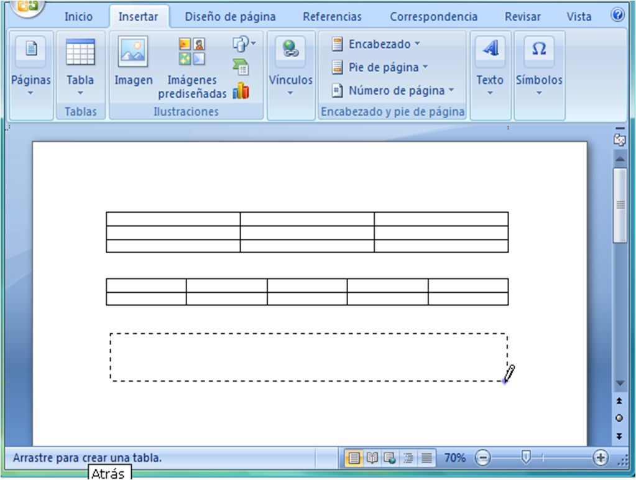Open the Vínculos hyperlink tools
Viewport: 636px width, 480px height.
coord(290,68)
